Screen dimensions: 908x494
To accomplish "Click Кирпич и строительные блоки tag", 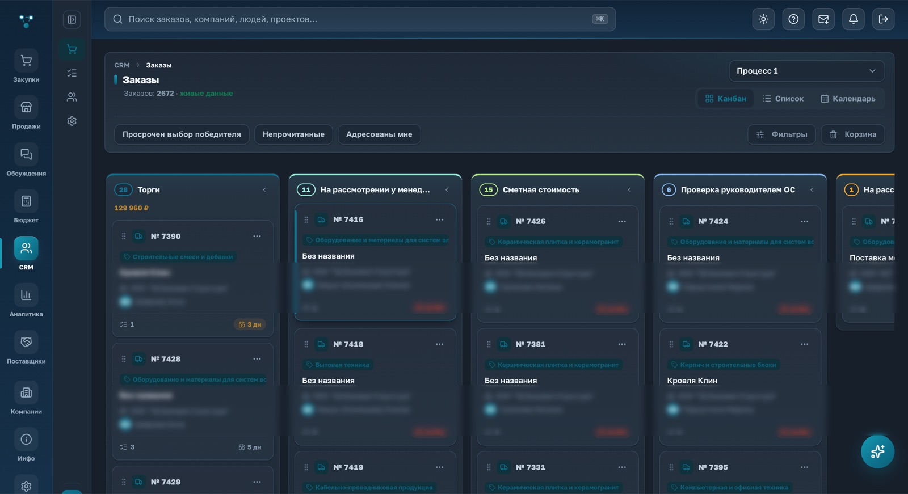I will click(724, 365).
